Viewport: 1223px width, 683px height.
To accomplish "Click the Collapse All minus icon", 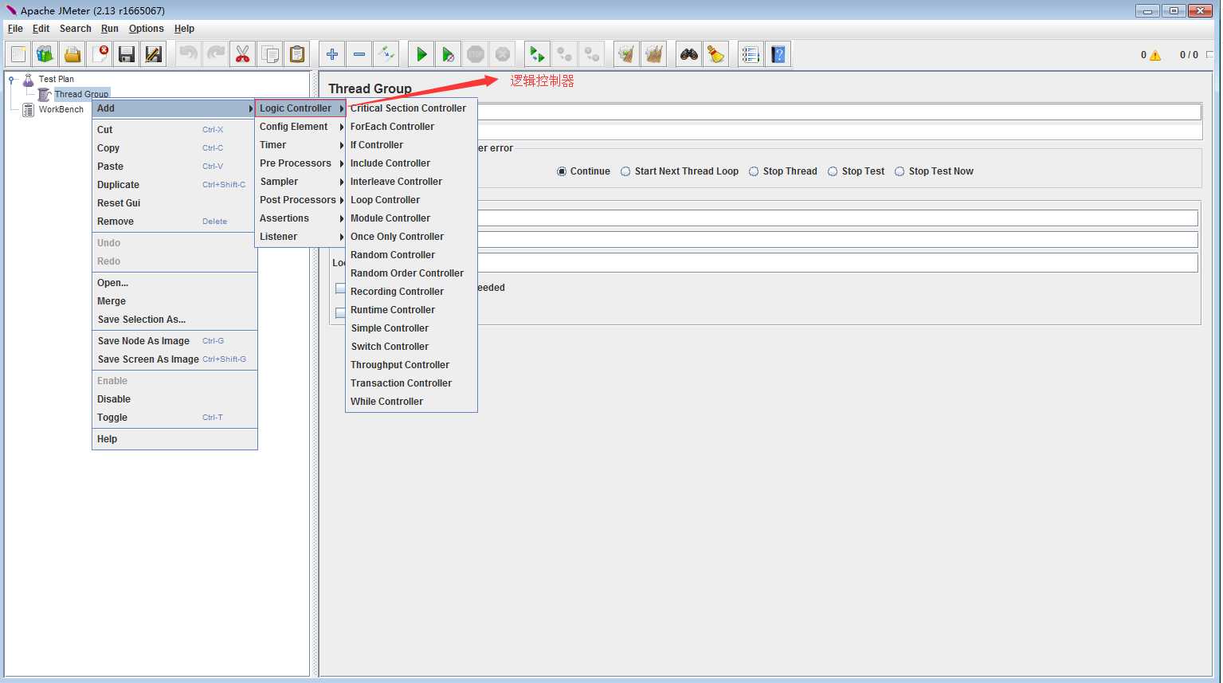I will coord(359,54).
